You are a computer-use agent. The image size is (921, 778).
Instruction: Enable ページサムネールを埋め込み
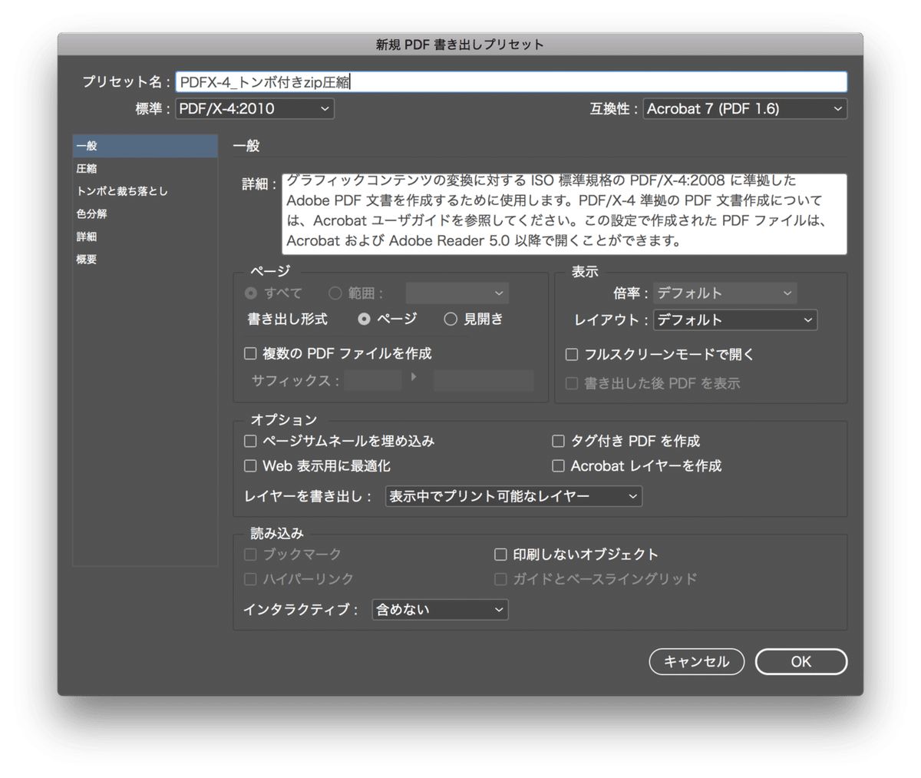click(x=250, y=441)
